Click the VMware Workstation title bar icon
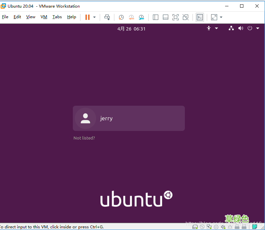This screenshot has width=265, height=230. (x=3, y=6)
